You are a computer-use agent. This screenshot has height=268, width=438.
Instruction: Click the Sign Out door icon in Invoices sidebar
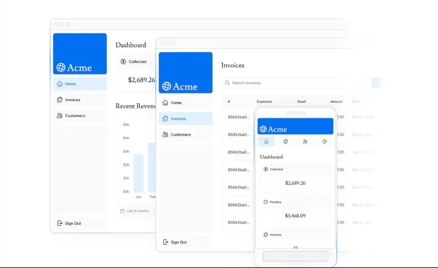[165, 242]
